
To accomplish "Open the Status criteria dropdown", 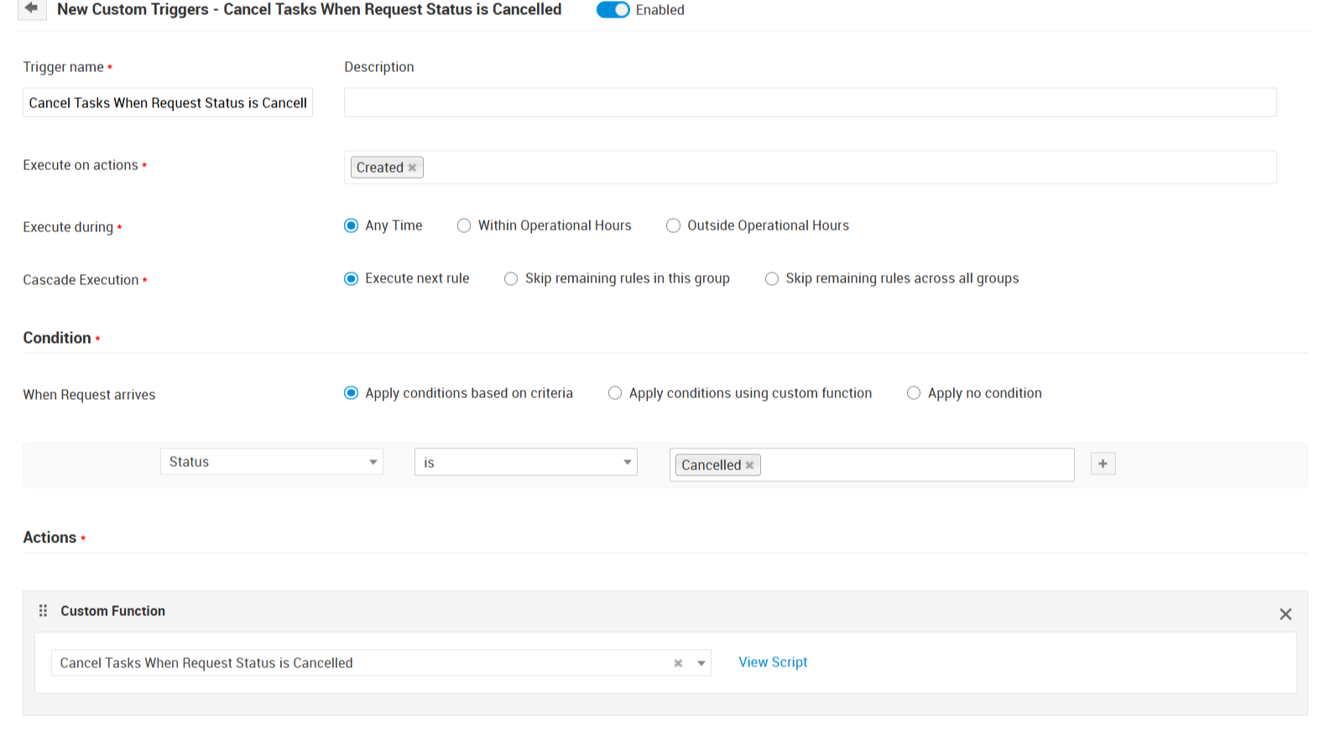I will (271, 462).
